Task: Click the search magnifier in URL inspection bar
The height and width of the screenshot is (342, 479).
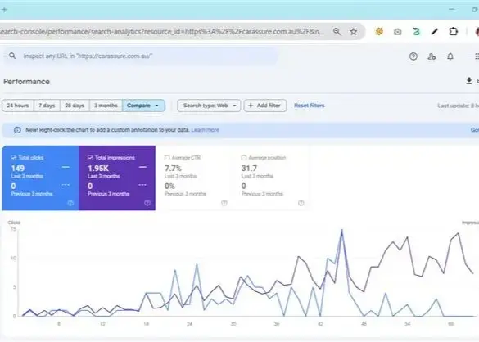Action: pos(12,56)
